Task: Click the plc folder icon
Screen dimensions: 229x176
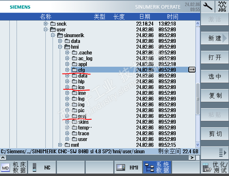Action: pyautogui.click(x=75, y=110)
